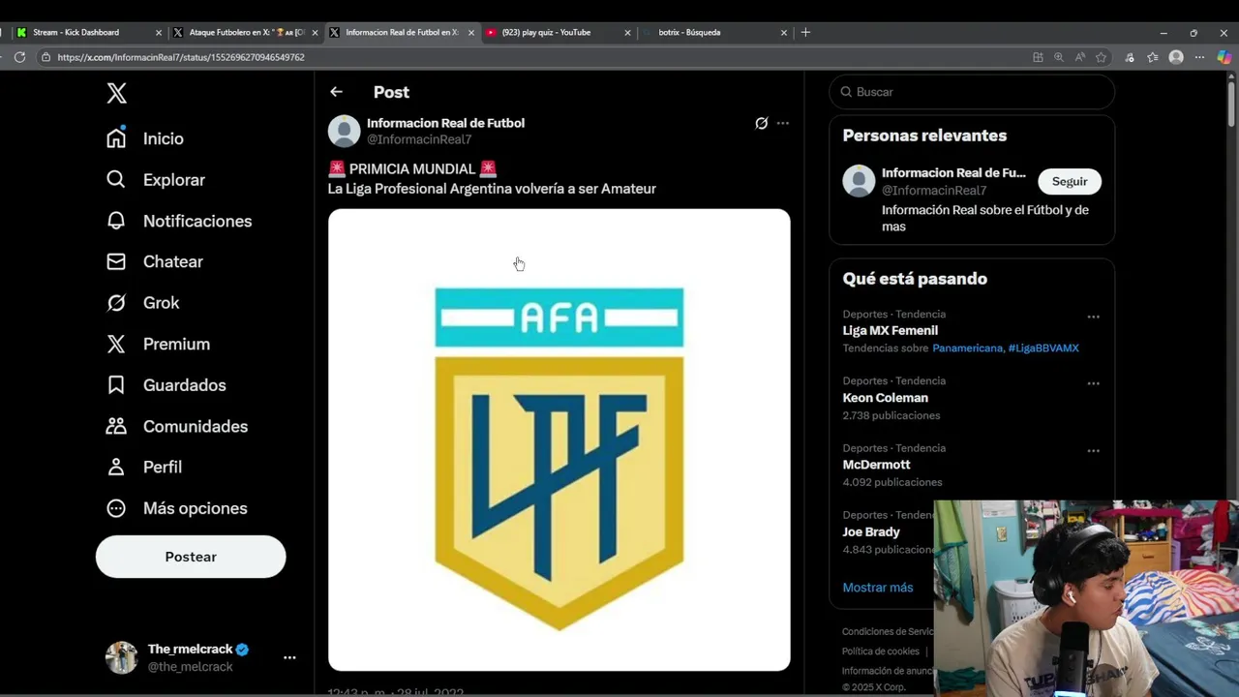This screenshot has width=1239, height=697.
Task: Click the post author's avatar
Action: (x=344, y=131)
